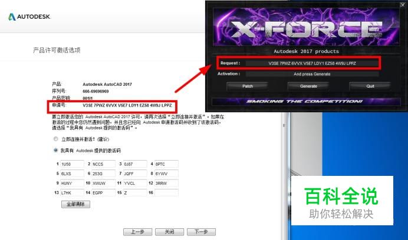Click the Autodesk 2017 products label
Screen dimensions: 408x240
click(x=306, y=51)
